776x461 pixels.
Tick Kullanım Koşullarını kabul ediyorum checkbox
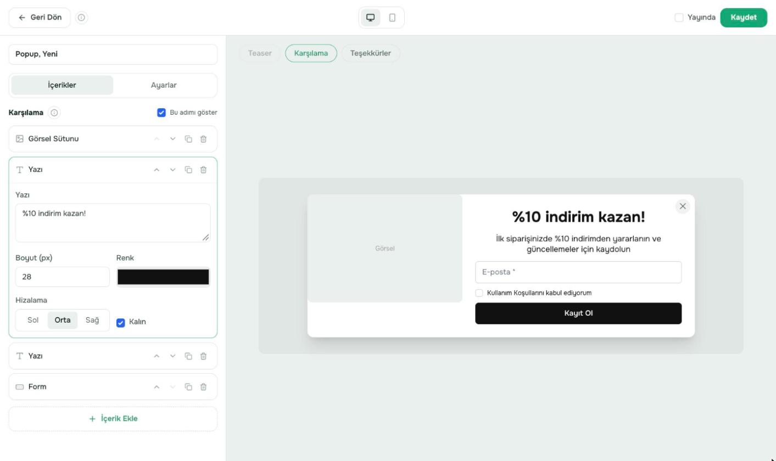(479, 293)
